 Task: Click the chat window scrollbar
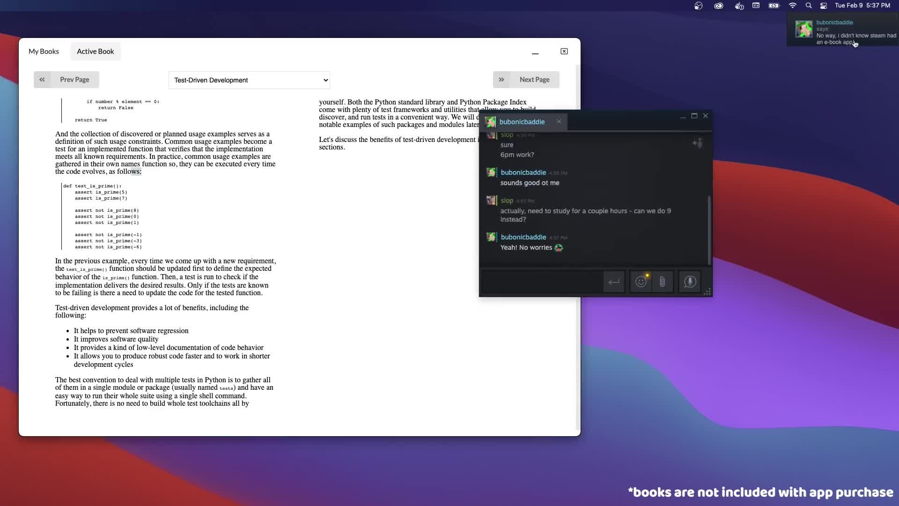tap(709, 230)
